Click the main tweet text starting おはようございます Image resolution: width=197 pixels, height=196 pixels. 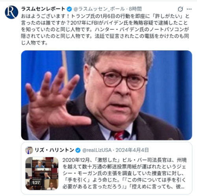[x=105, y=29]
